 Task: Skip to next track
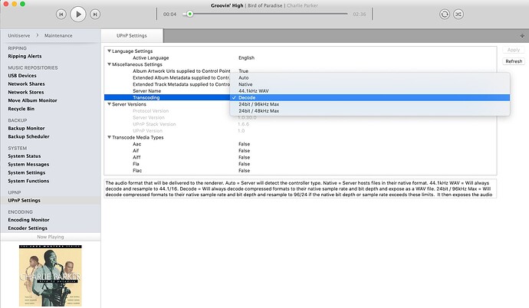pyautogui.click(x=95, y=14)
